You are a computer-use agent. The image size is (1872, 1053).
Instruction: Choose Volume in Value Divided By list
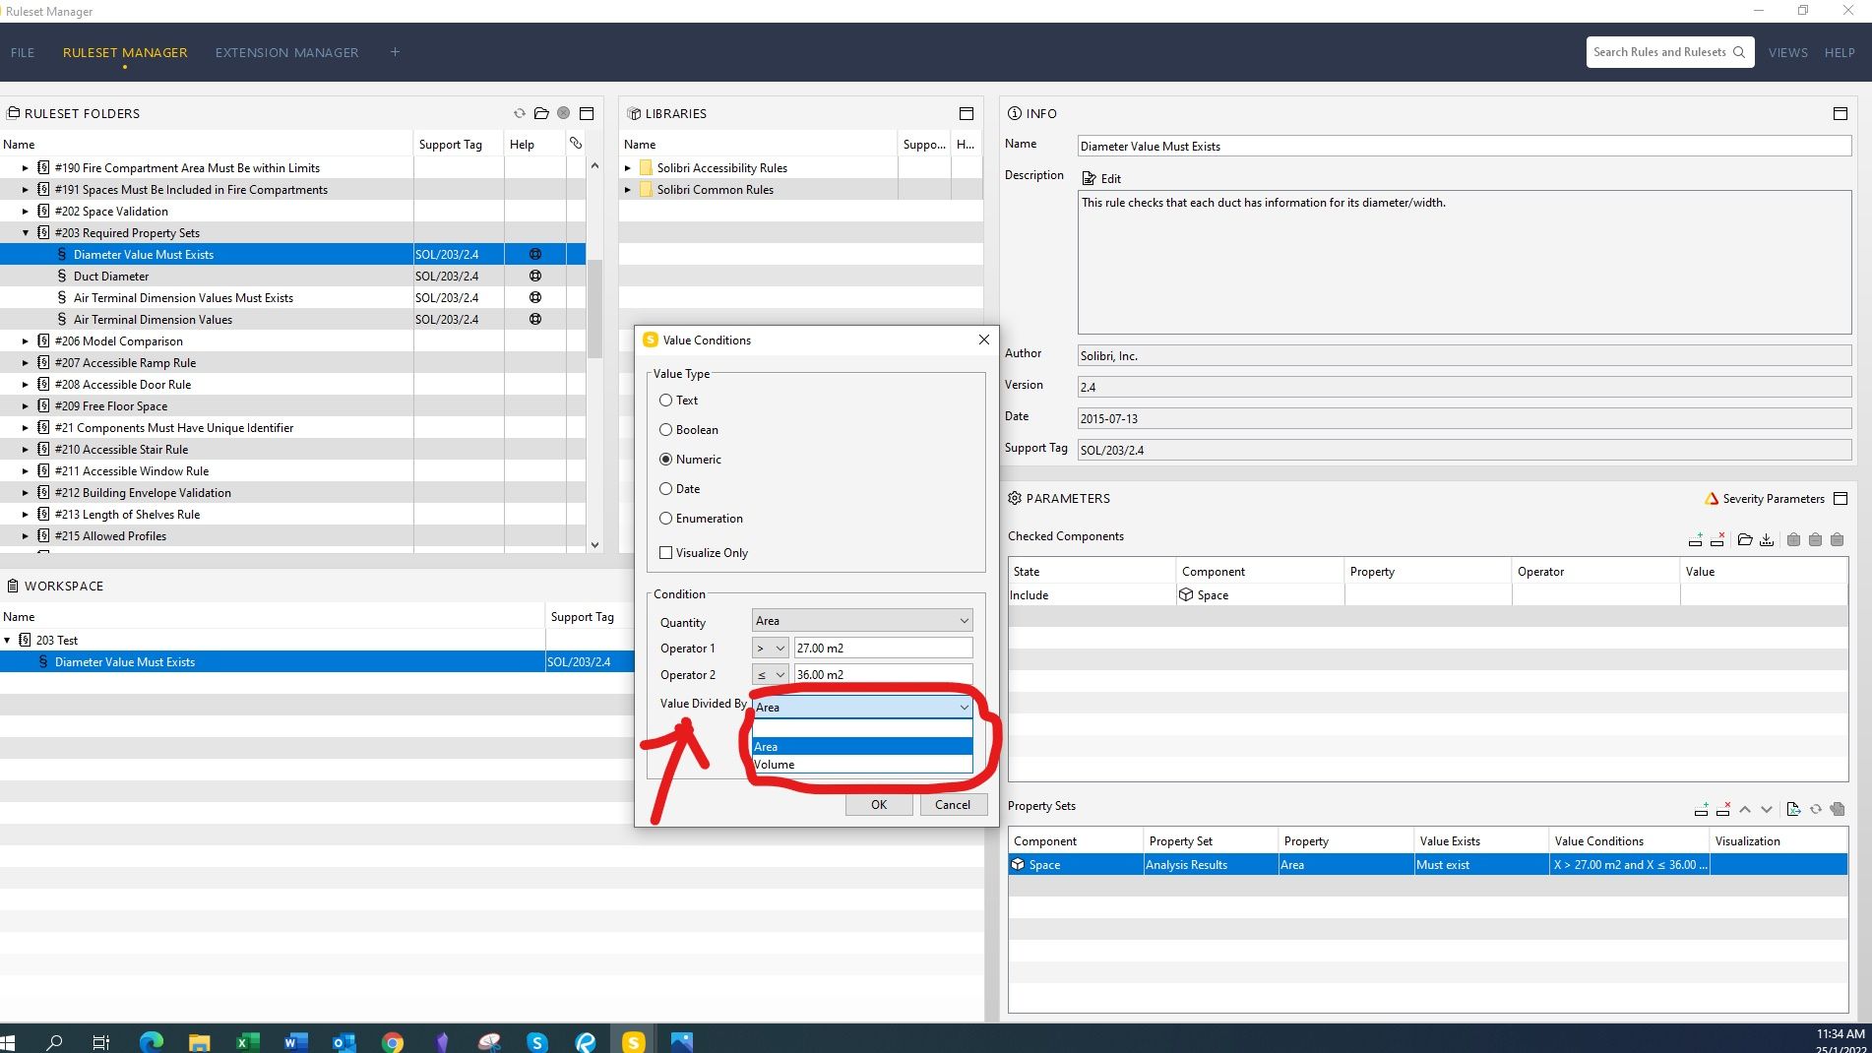pyautogui.click(x=862, y=765)
